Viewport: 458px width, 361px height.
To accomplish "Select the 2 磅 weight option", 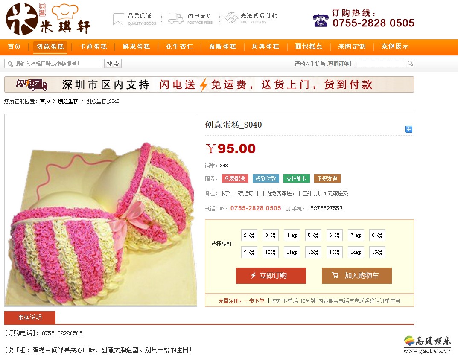I will (x=249, y=235).
